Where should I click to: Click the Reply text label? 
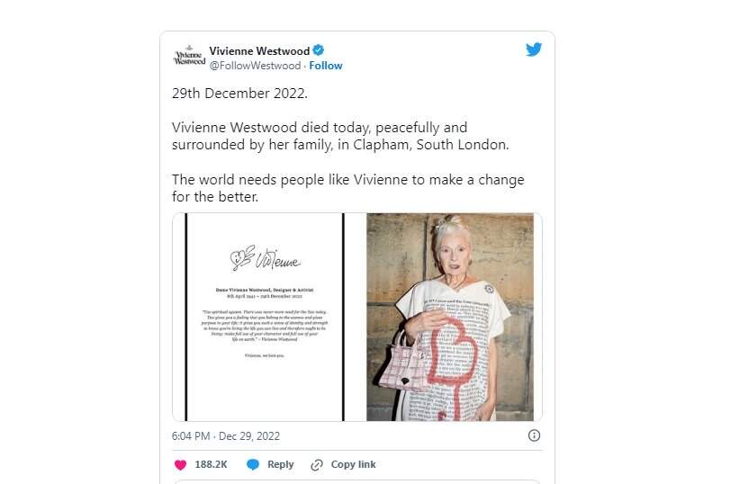pos(280,464)
